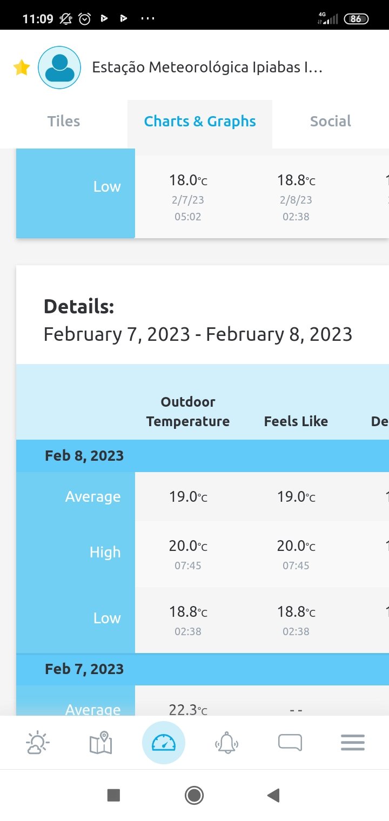Tap the station name Estação Meteorológica Ipiabas

click(x=207, y=68)
